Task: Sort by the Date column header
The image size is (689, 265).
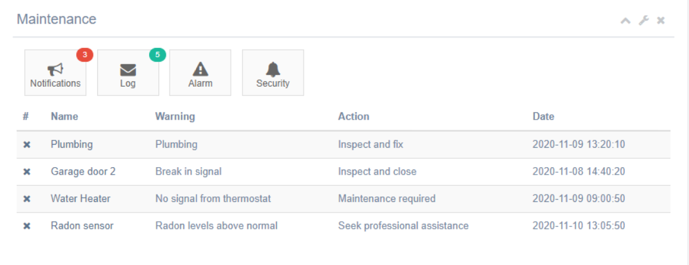Action: coord(543,117)
